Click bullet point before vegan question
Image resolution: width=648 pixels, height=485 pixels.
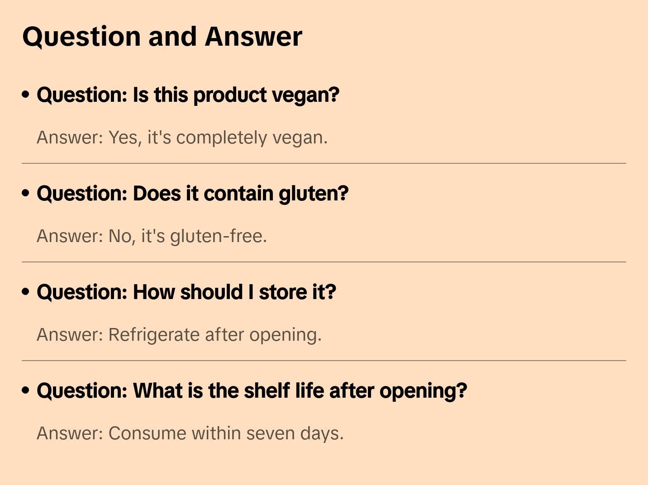(x=26, y=95)
